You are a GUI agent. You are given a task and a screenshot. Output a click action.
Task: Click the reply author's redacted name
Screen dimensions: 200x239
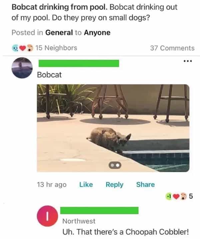point(99,210)
